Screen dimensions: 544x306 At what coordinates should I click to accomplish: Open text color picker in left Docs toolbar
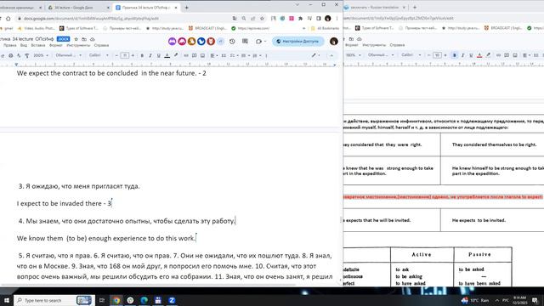(167, 55)
